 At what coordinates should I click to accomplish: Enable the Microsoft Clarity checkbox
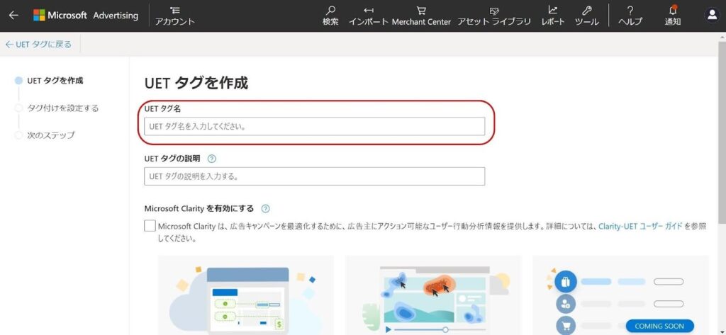coord(150,226)
